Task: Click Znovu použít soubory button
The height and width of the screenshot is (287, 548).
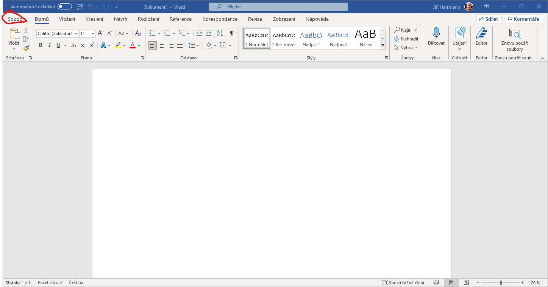Action: click(x=515, y=39)
